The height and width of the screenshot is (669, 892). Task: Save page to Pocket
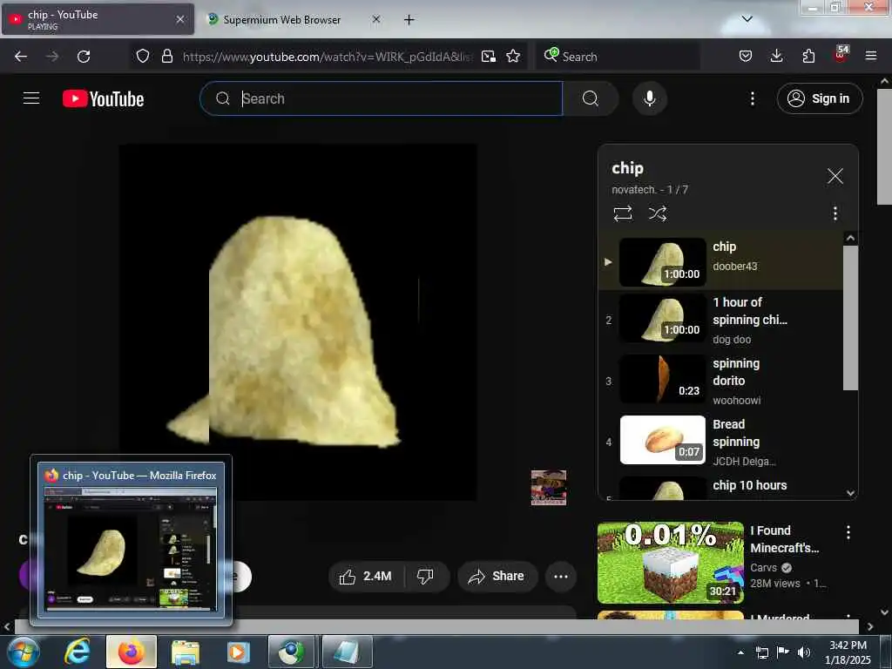point(746,56)
